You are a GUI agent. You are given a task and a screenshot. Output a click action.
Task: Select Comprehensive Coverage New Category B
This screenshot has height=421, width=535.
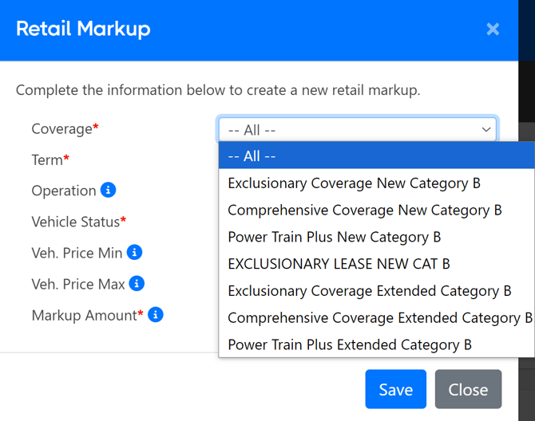tap(364, 210)
